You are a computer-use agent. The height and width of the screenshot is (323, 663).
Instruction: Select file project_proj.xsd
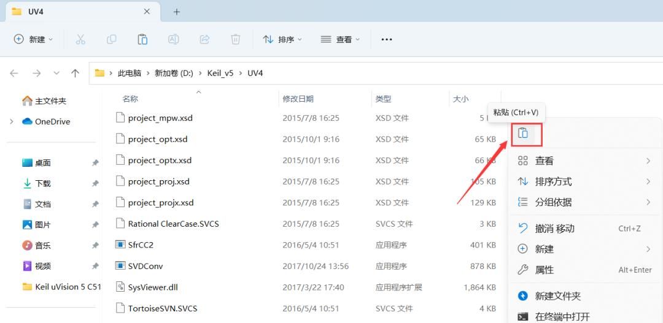coord(159,181)
